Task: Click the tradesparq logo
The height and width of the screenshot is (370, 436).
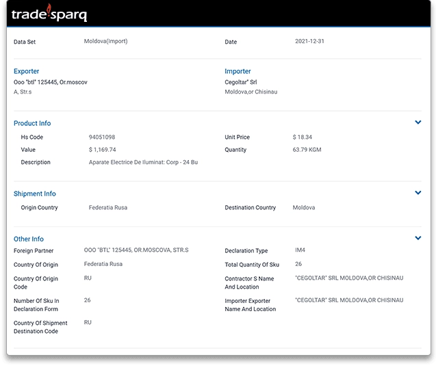Action: [49, 13]
